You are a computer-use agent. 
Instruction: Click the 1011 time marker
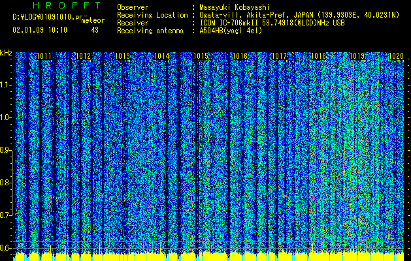point(44,56)
